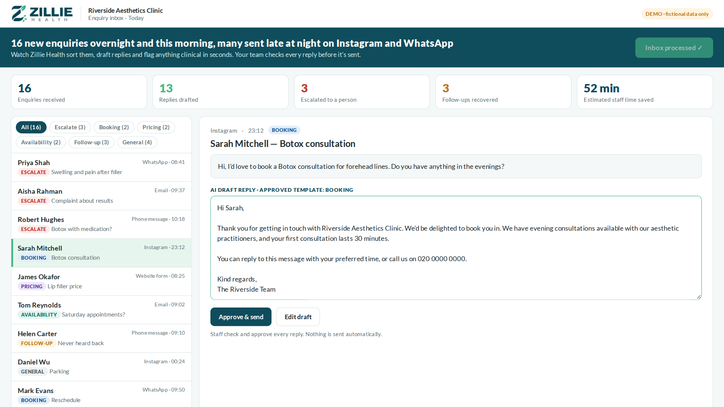Image resolution: width=724 pixels, height=407 pixels.
Task: Click the 13 Replies drafted card
Action: [x=221, y=92]
